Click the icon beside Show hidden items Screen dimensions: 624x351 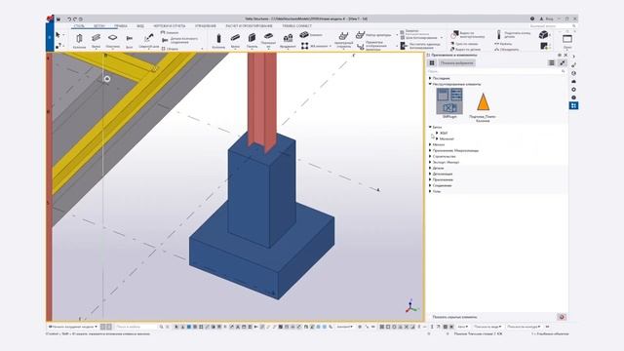click(x=562, y=317)
